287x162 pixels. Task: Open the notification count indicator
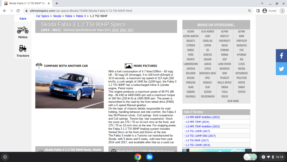tap(263, 157)
